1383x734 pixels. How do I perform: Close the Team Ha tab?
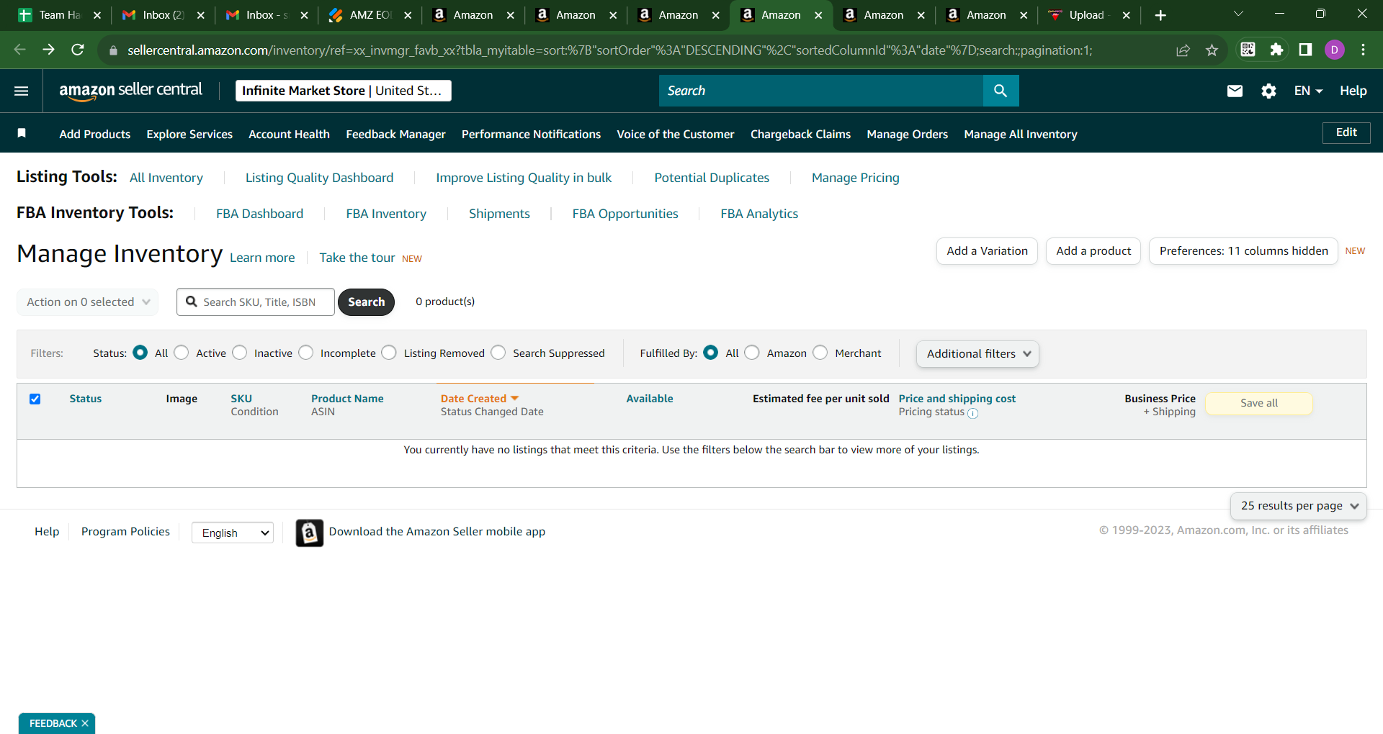coord(97,15)
